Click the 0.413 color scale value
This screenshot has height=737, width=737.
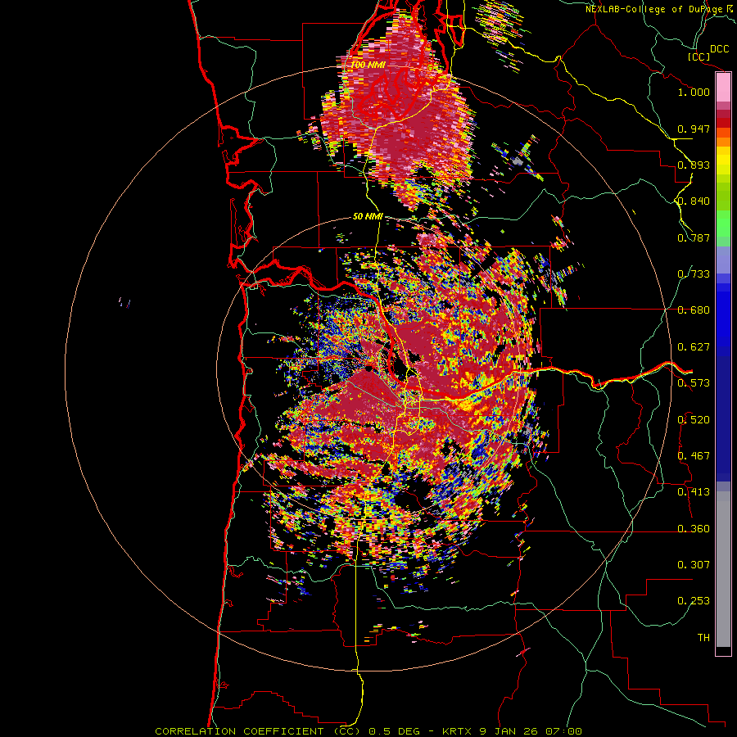694,492
